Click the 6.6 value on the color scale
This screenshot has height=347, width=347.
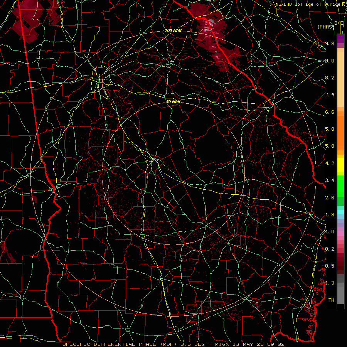(330, 112)
